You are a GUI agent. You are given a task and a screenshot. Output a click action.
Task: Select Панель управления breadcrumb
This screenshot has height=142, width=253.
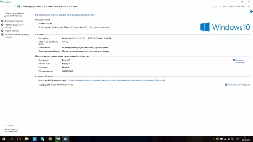pyautogui.click(x=32, y=6)
